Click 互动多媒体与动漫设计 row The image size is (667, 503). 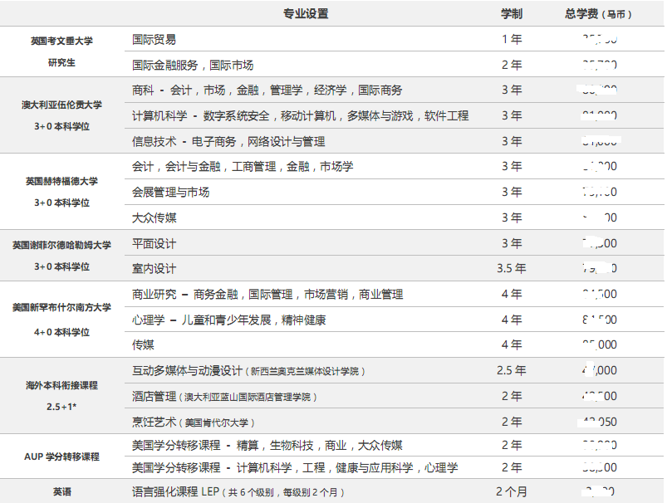pos(395,370)
